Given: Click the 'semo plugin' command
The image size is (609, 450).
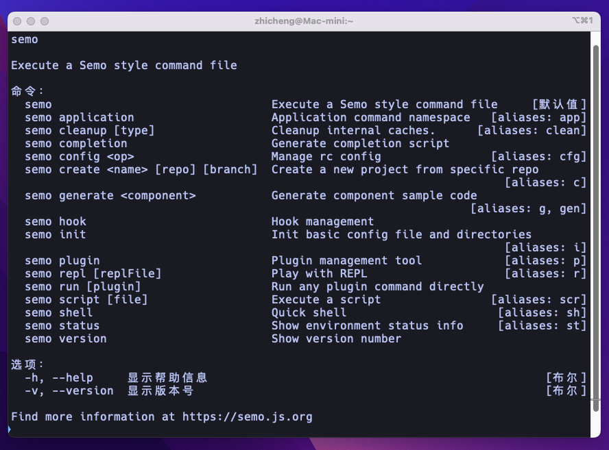Looking at the screenshot, I should pyautogui.click(x=62, y=260).
